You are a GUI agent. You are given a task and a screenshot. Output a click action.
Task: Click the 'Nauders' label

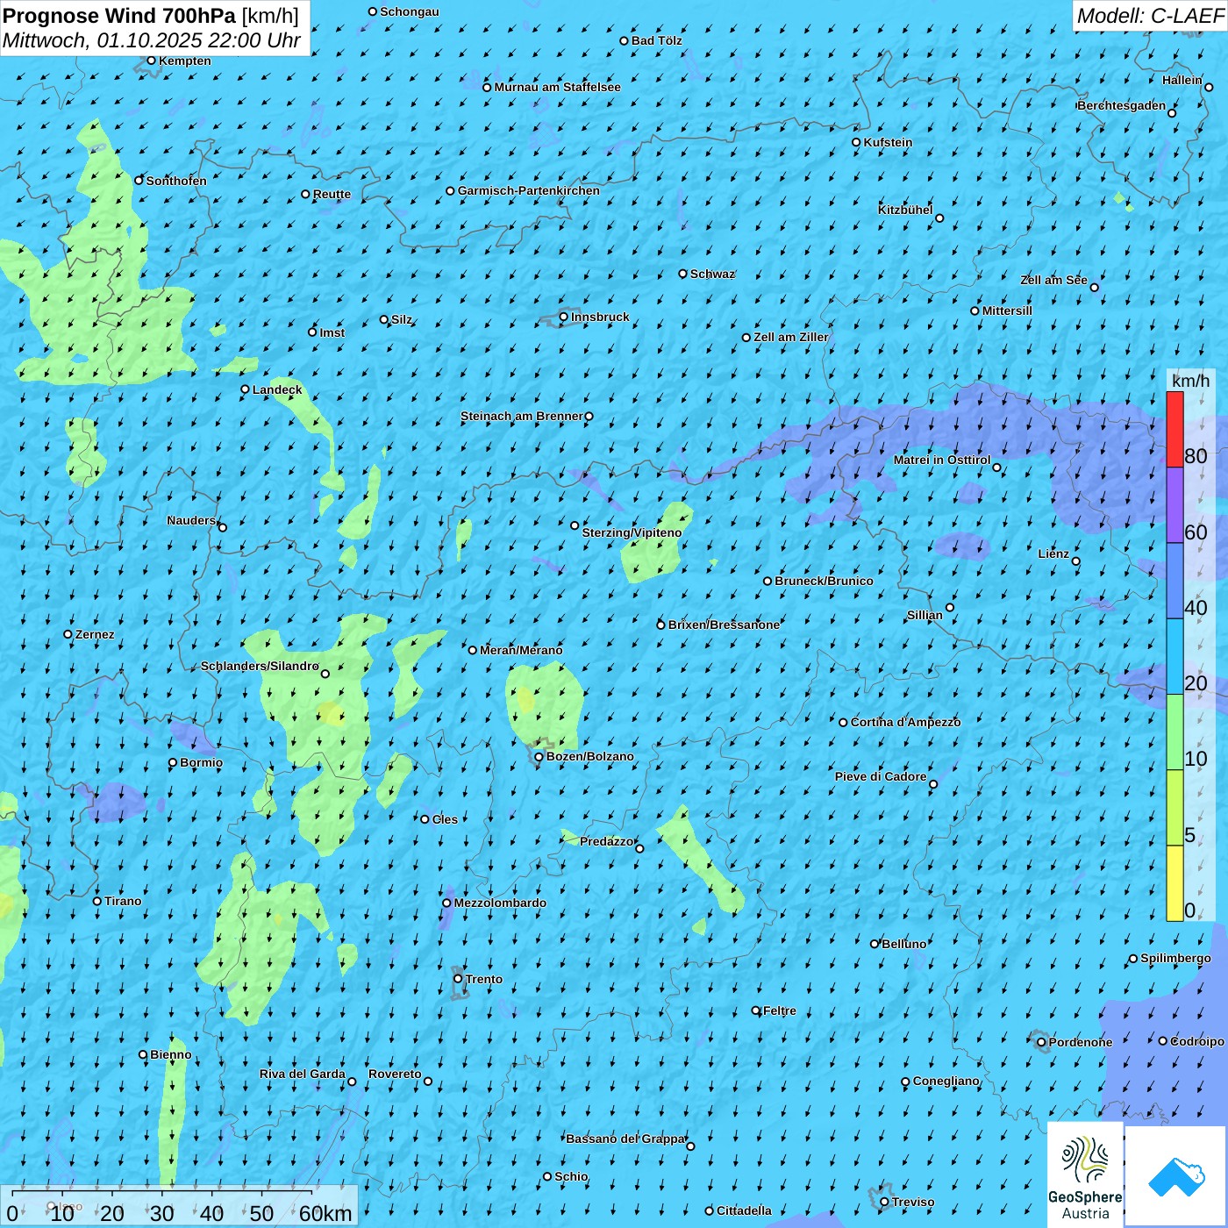pyautogui.click(x=191, y=520)
